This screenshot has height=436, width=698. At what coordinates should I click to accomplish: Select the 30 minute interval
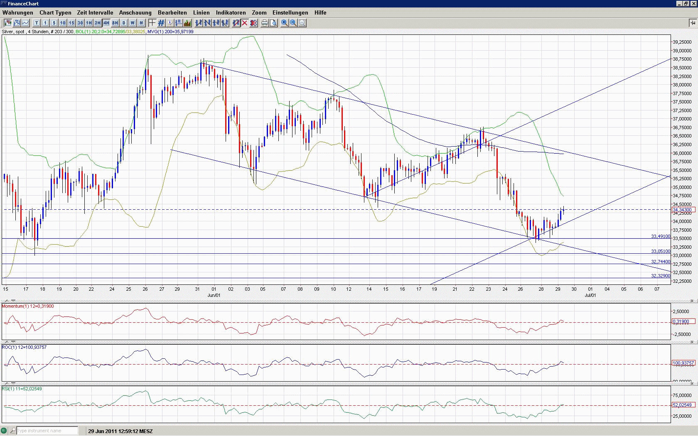click(x=80, y=23)
